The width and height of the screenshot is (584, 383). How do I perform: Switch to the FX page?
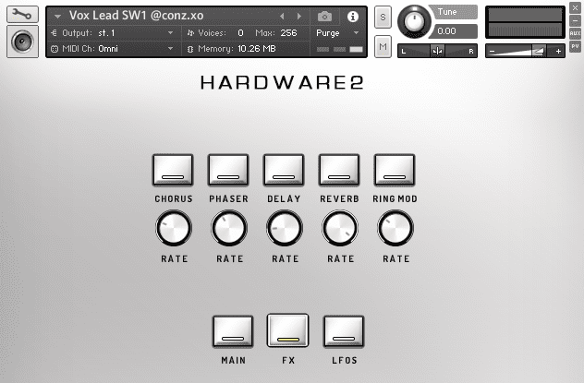click(288, 330)
